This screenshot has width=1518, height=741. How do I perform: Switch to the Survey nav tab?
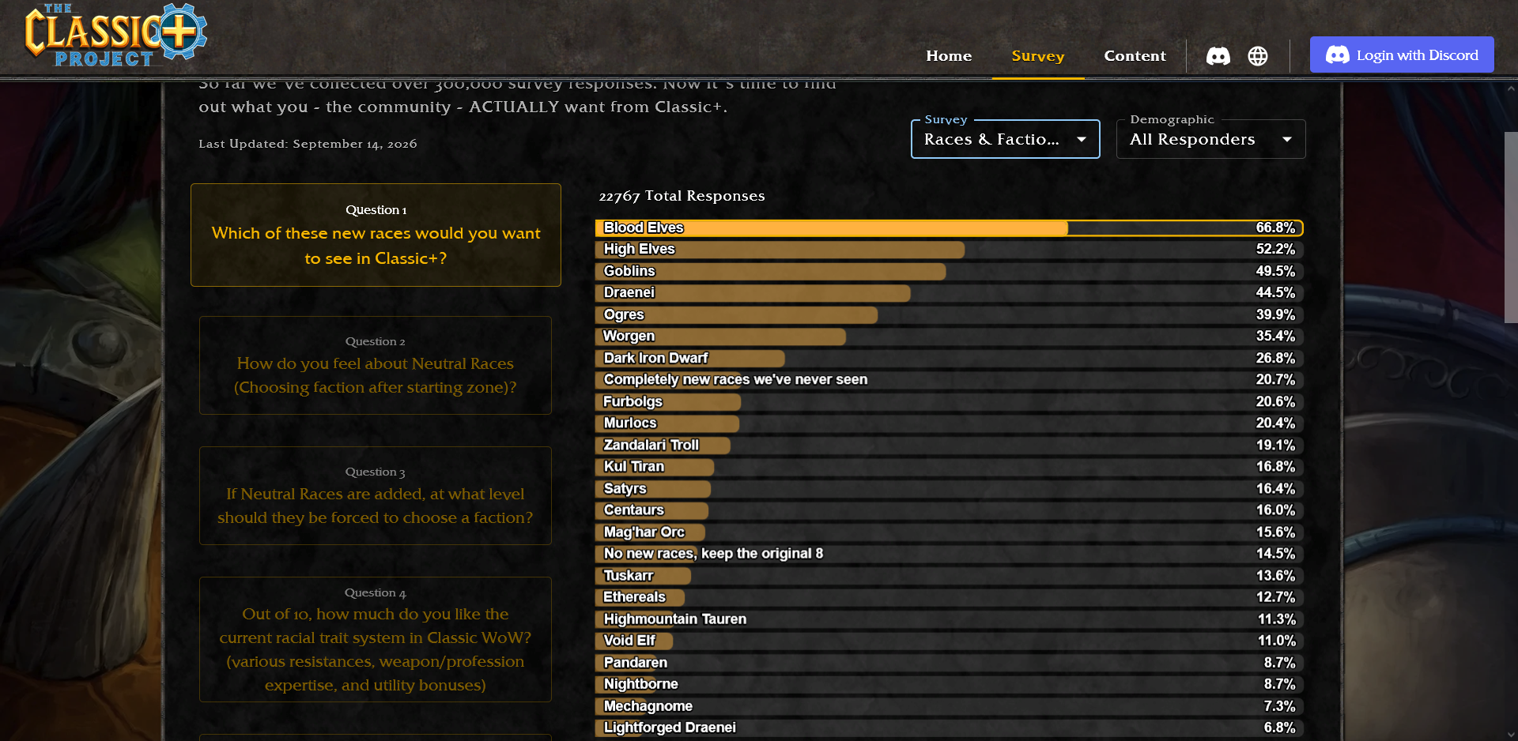(1038, 56)
